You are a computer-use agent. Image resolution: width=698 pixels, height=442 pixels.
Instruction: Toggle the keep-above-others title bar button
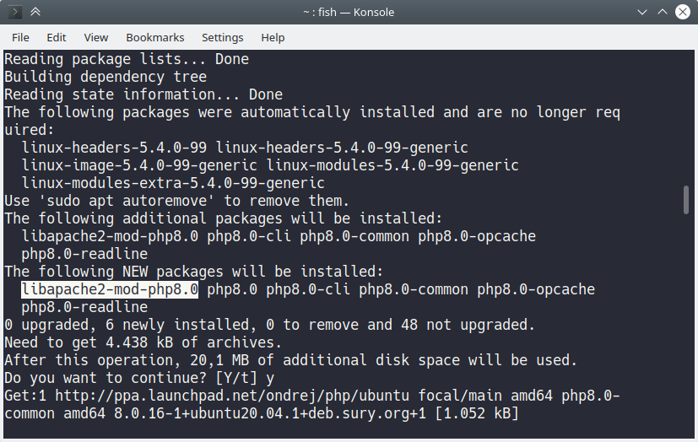(x=35, y=12)
